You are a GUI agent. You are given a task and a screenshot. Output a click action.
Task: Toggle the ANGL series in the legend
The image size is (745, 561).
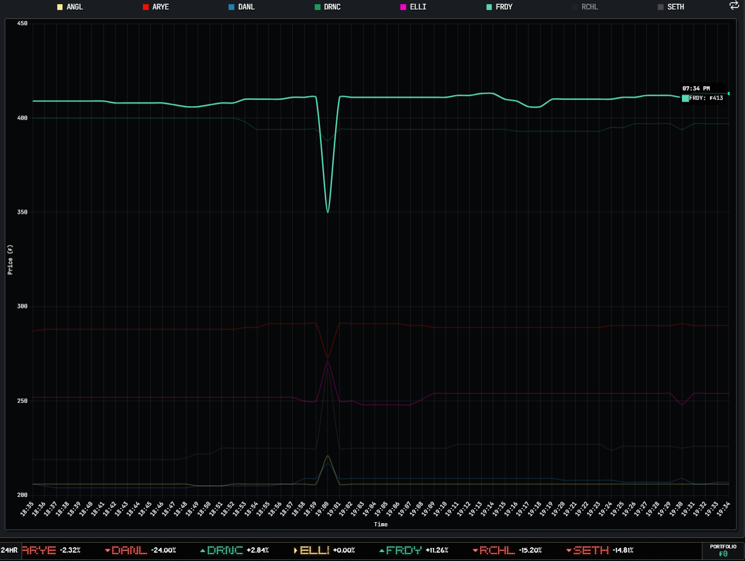(70, 7)
